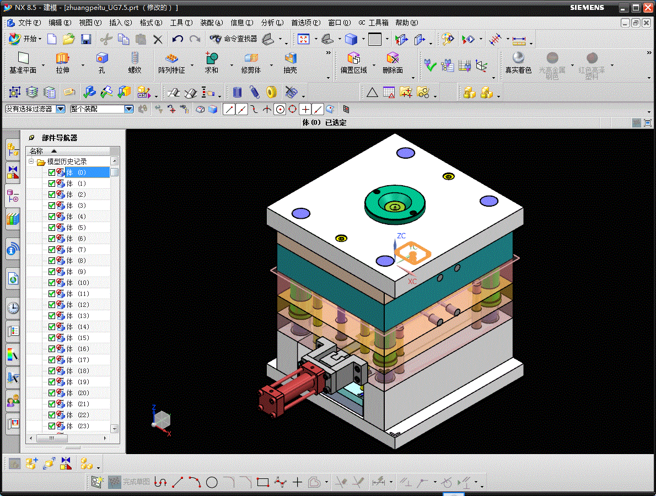
Task: Collapse the 模型历史记录 tree folder
Action: [31, 161]
